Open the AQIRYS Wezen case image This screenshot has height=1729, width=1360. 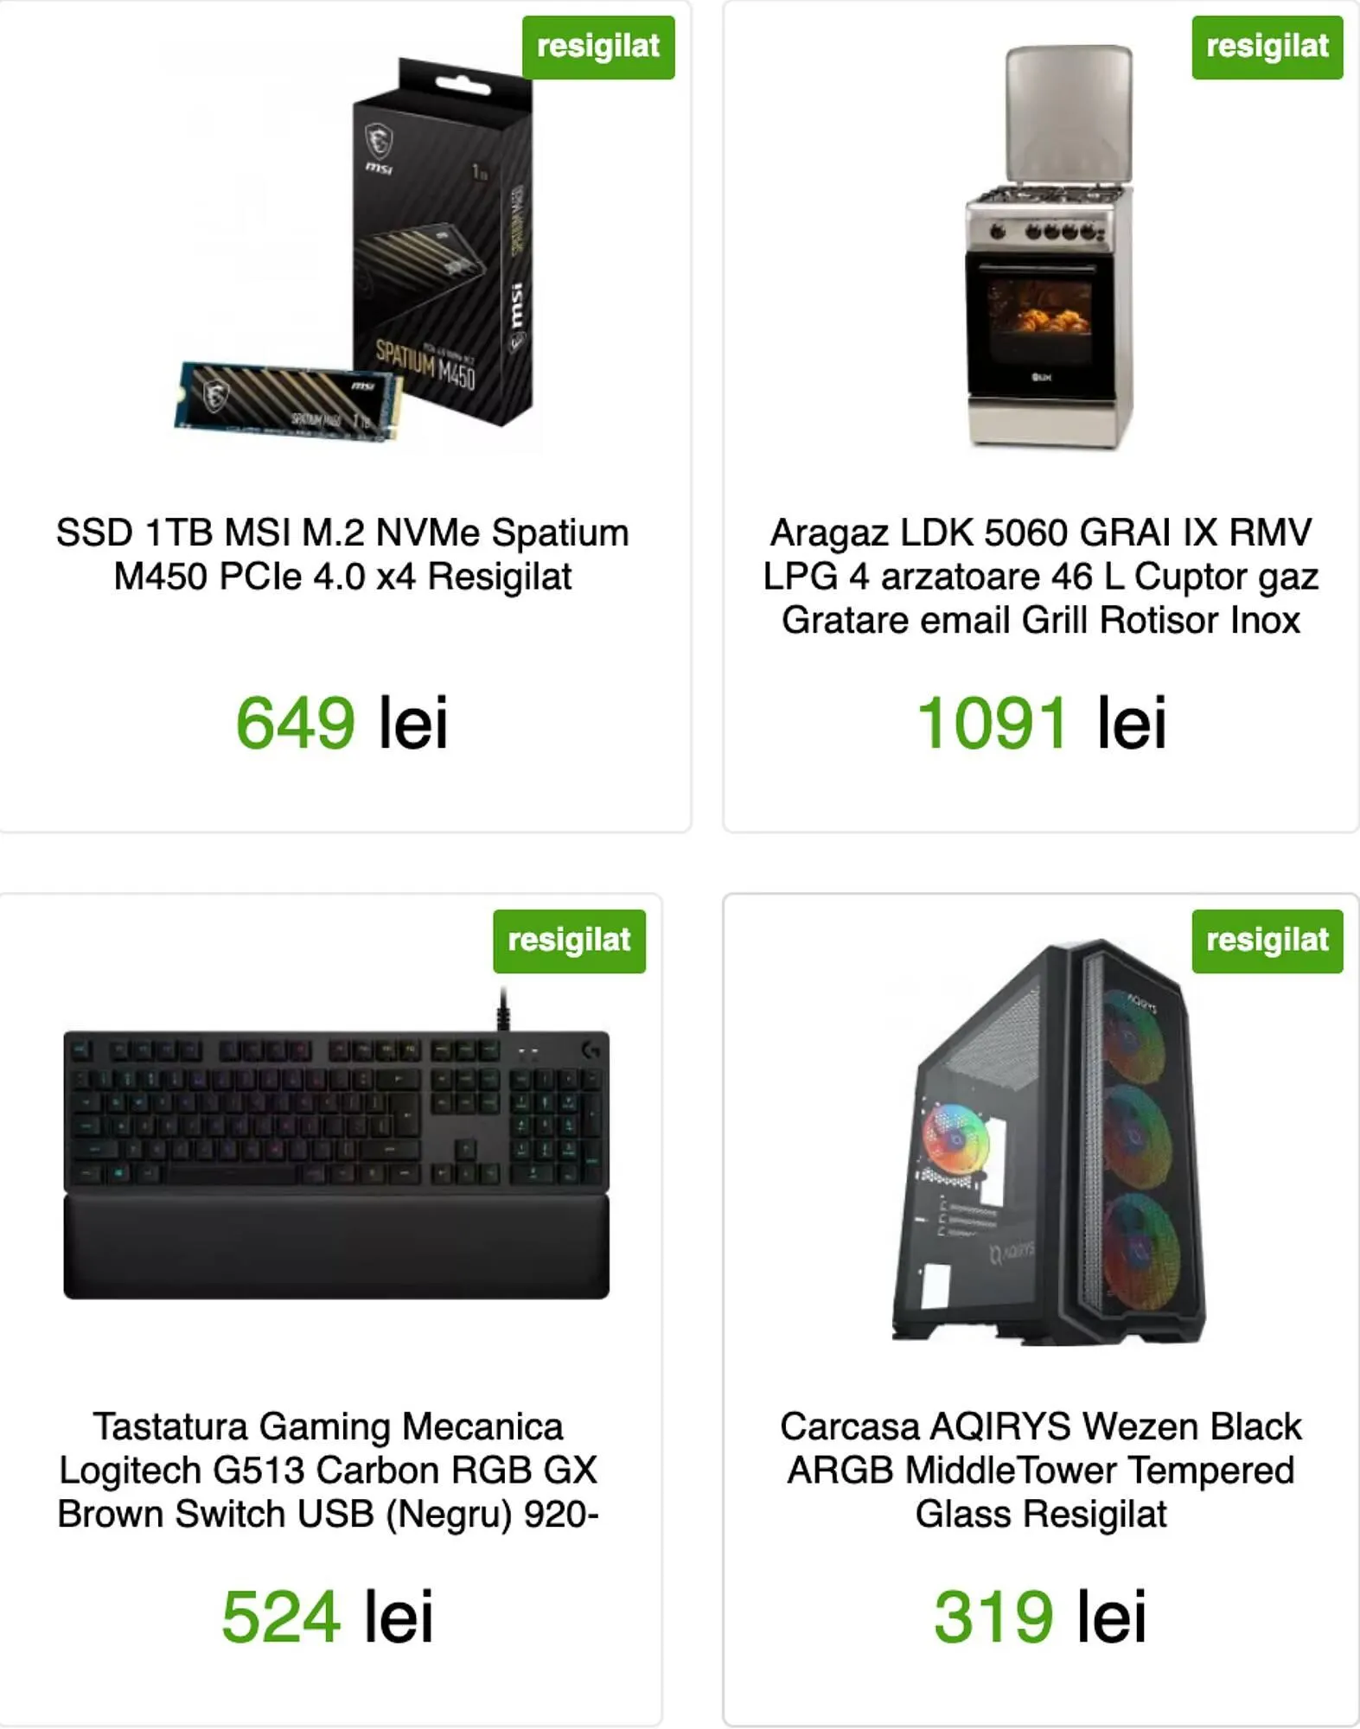pyautogui.click(x=1048, y=1141)
